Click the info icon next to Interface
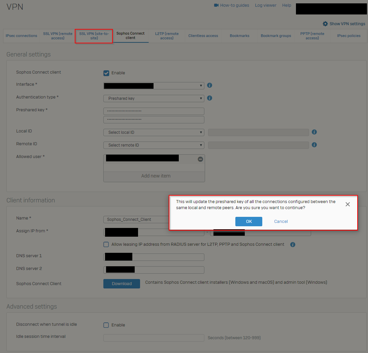Image resolution: width=368 pixels, height=353 pixels. (x=209, y=85)
